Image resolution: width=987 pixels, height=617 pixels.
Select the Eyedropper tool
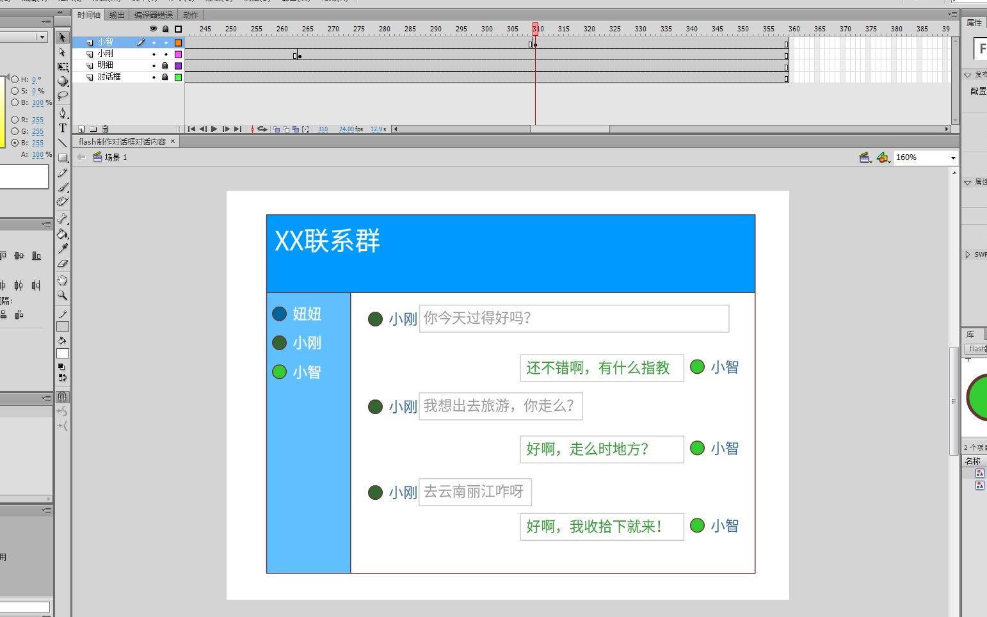tap(62, 248)
